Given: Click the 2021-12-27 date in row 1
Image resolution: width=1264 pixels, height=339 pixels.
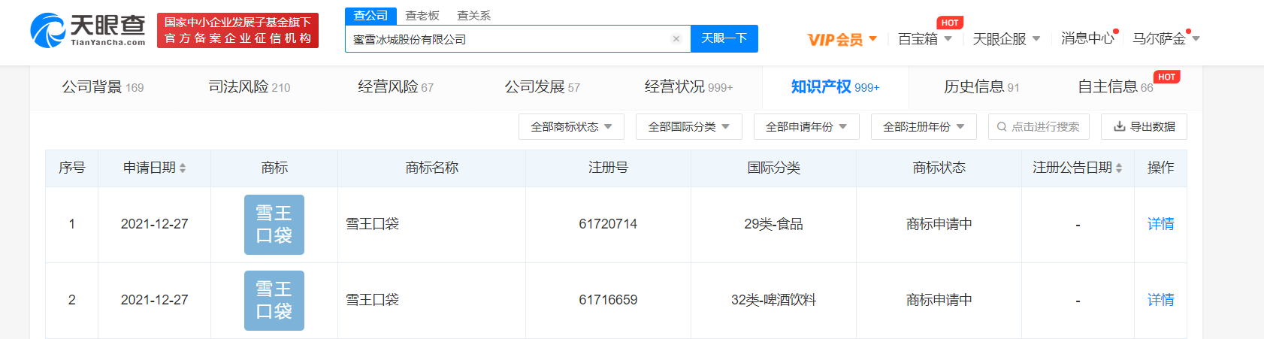Looking at the screenshot, I should [154, 224].
